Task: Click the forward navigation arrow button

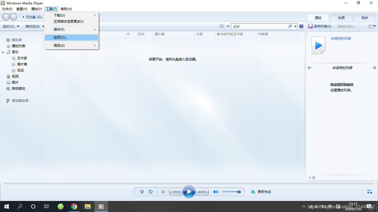Action: [x=13, y=17]
